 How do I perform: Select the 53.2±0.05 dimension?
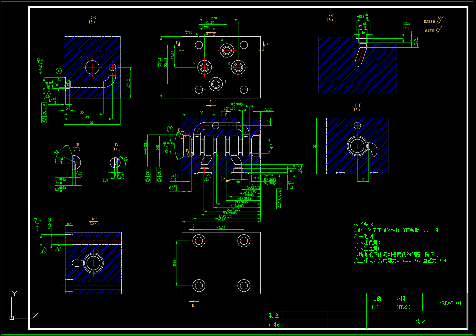[230, 213]
